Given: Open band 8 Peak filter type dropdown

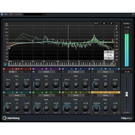Looking at the screenshot, I should (x=106, y=100).
